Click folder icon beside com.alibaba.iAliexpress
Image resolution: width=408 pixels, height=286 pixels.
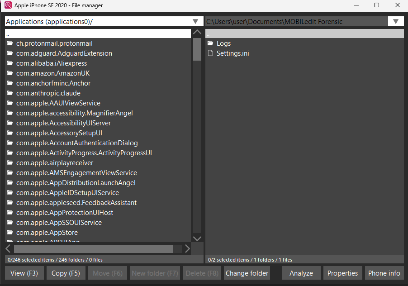[x=10, y=63]
